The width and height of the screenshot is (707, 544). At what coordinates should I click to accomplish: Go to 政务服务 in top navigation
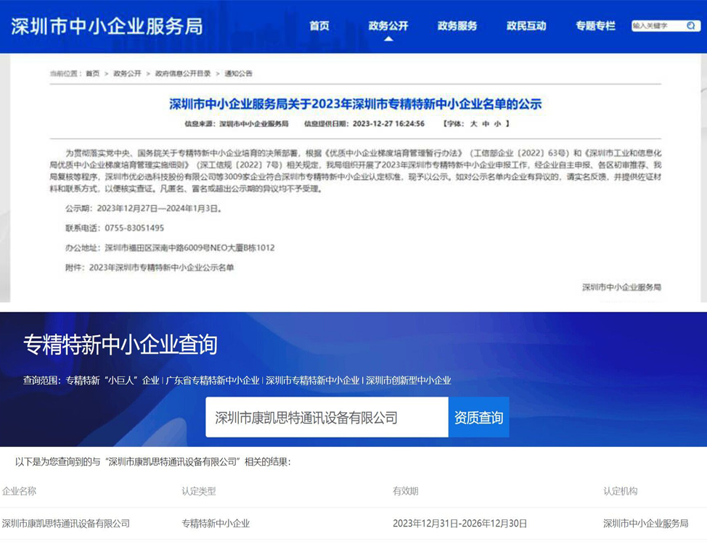click(x=457, y=26)
